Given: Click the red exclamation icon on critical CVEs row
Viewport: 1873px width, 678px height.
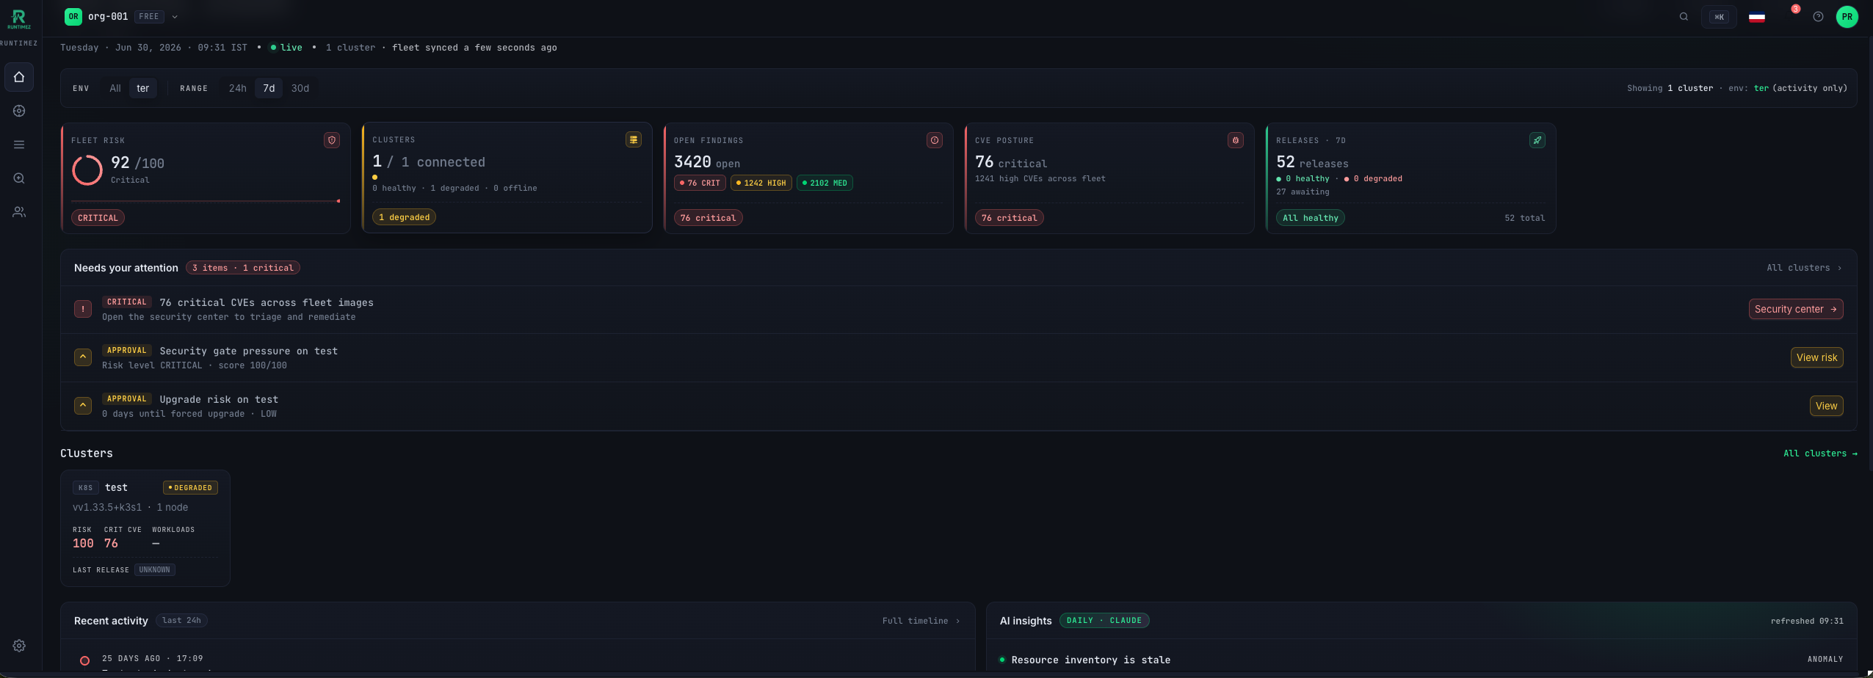Looking at the screenshot, I should point(83,309).
